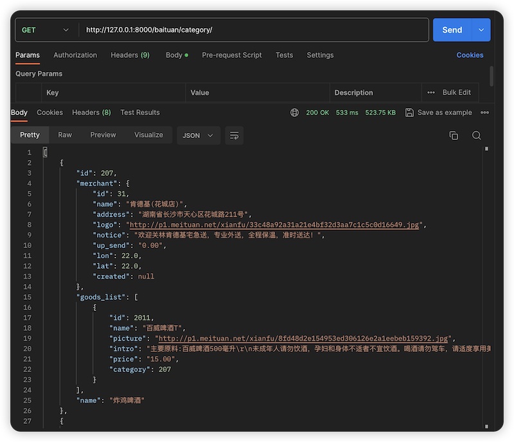Open the Authorization tab
Screen dimensions: 514x442
[x=75, y=55]
